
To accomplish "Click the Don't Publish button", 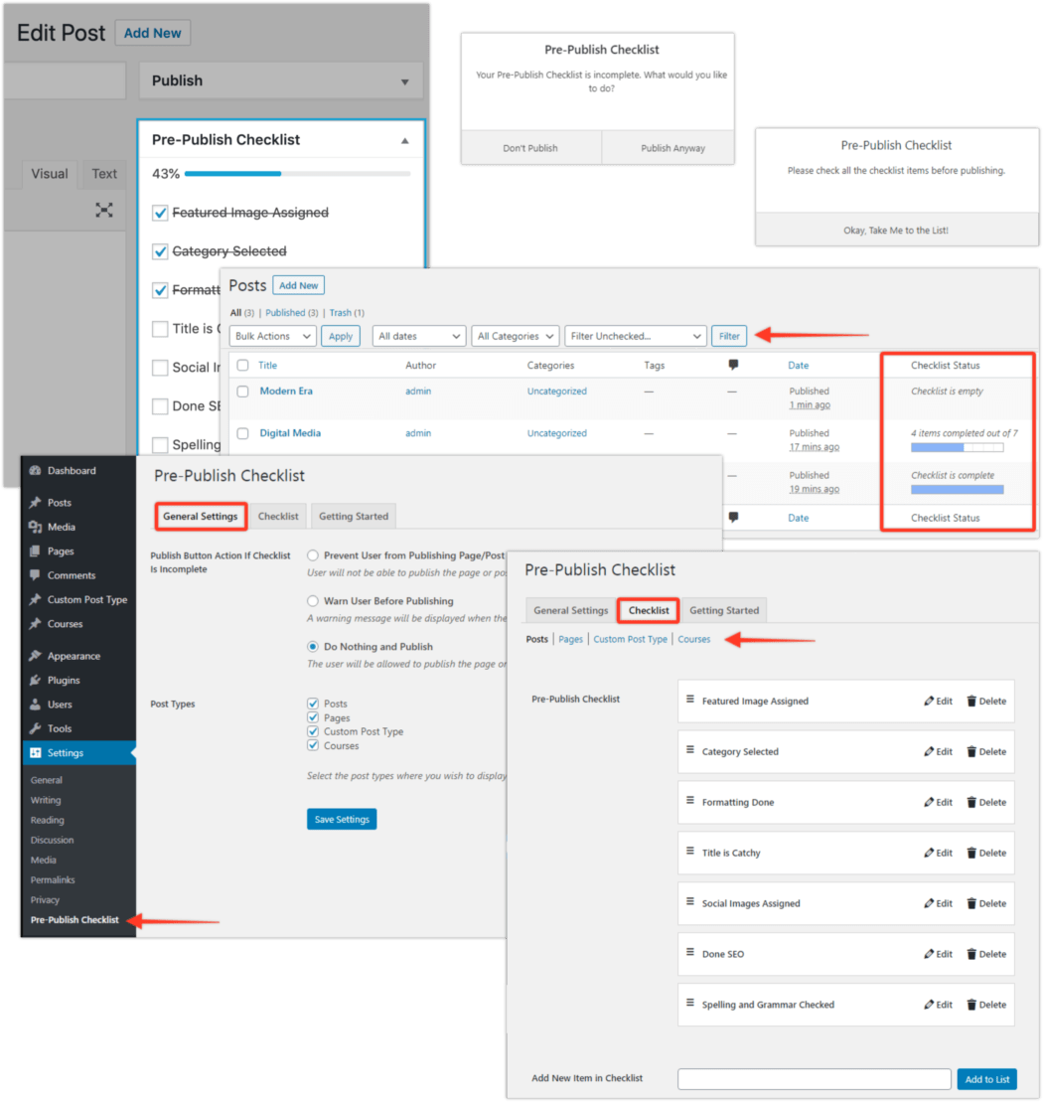I will [x=531, y=148].
